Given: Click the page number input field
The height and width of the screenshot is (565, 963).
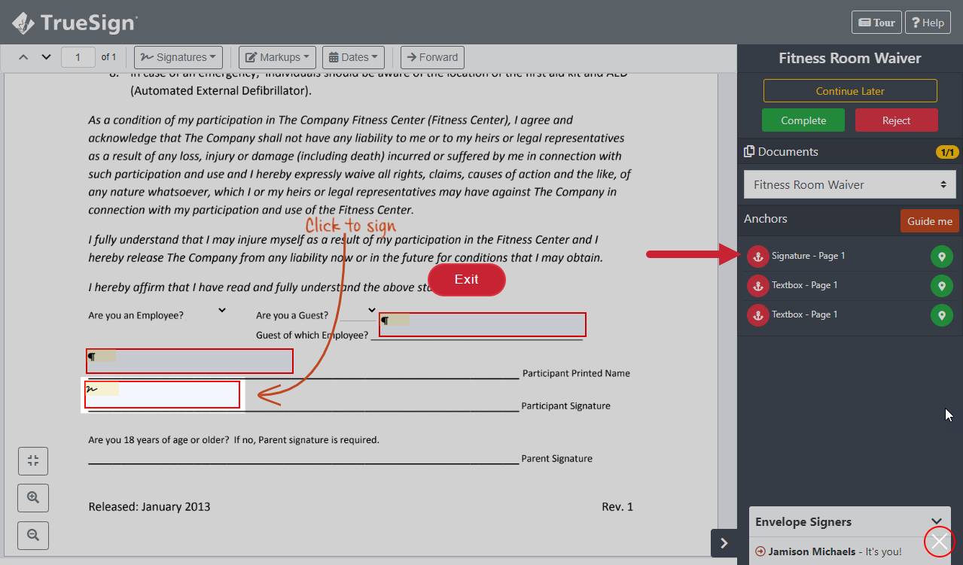Looking at the screenshot, I should (78, 56).
